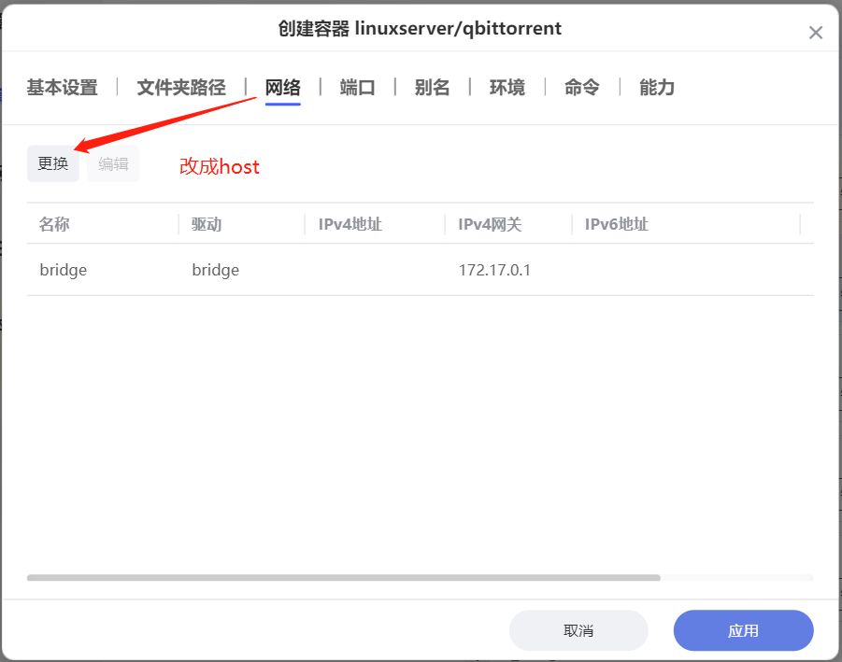Select the 能力 tab
Viewport: 842px width, 662px height.
click(x=656, y=88)
